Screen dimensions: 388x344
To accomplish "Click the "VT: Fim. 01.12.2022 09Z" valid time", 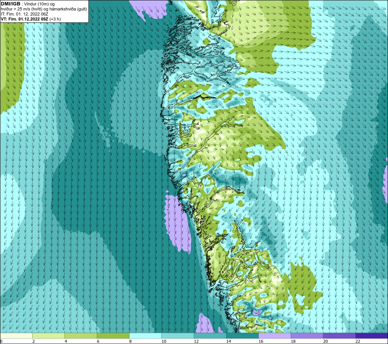I will click(x=24, y=19).
